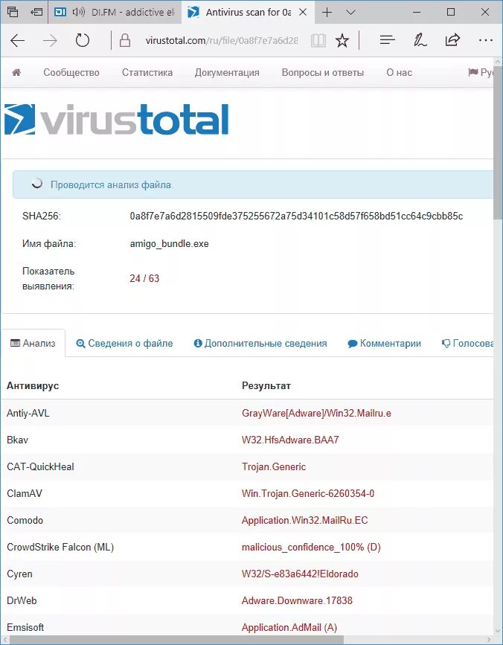Select the Emsisoft row name

25,627
